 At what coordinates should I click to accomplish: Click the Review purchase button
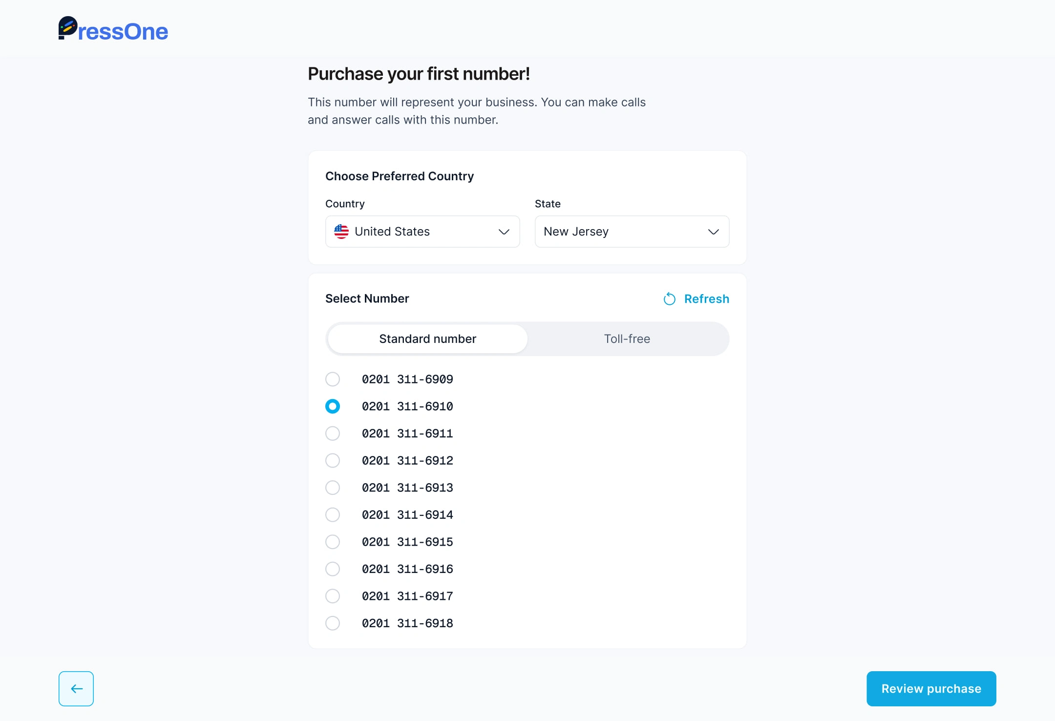pos(930,689)
